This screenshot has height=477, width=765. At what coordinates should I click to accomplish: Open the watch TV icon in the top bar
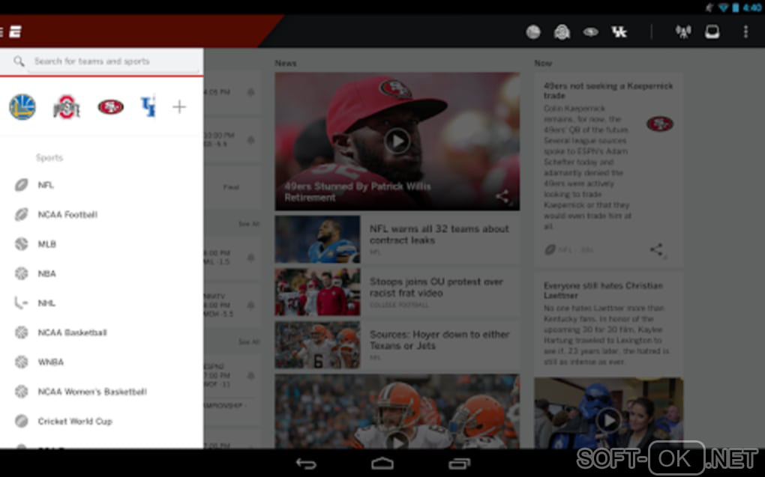click(712, 32)
